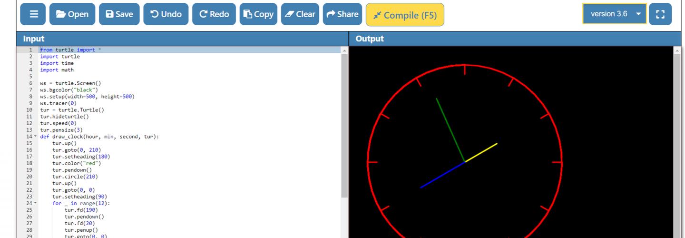Copy the code to clipboard
Screen dimensions: 685x238
[x=258, y=14]
